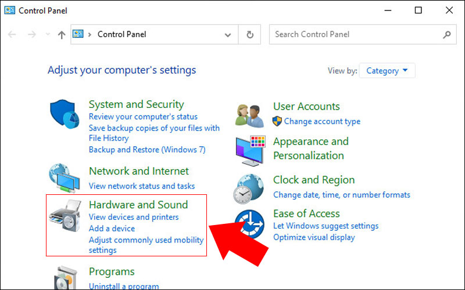Screen dimensions: 465x290
Task: Click Optimize visual display link
Action: point(314,237)
